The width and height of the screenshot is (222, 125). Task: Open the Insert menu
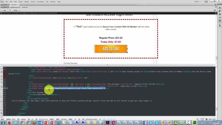pyautogui.click(x=20, y=2)
